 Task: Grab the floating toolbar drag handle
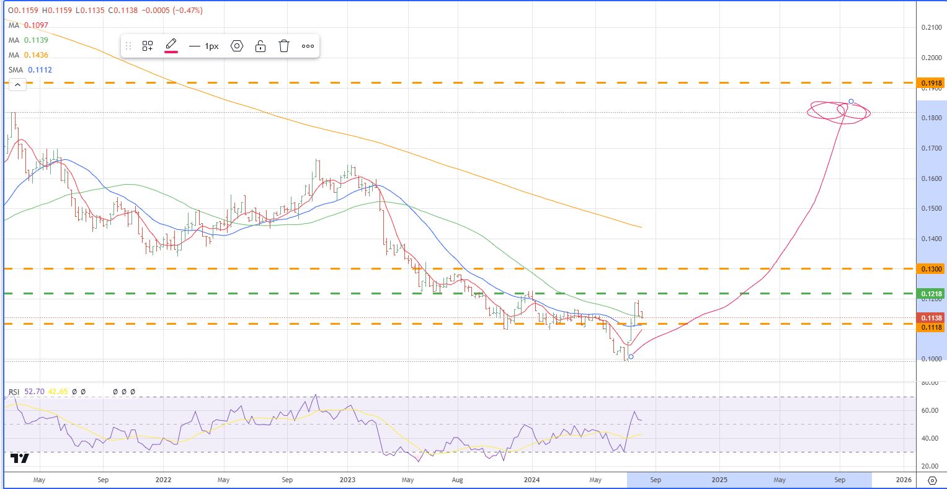(128, 46)
